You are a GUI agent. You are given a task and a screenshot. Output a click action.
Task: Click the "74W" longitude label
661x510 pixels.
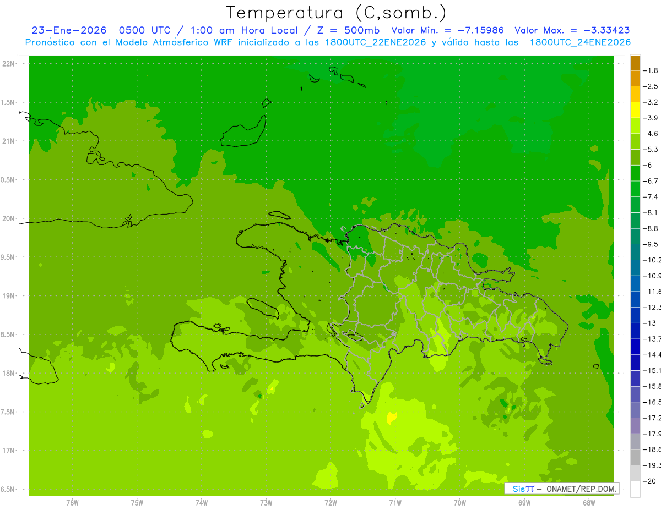point(202,502)
